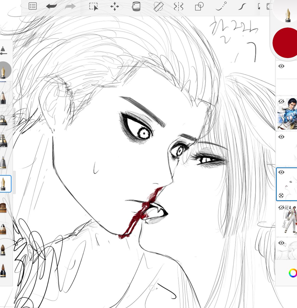Image resolution: width=297 pixels, height=308 pixels.
Task: Open the color wheel editor
Action: (292, 273)
